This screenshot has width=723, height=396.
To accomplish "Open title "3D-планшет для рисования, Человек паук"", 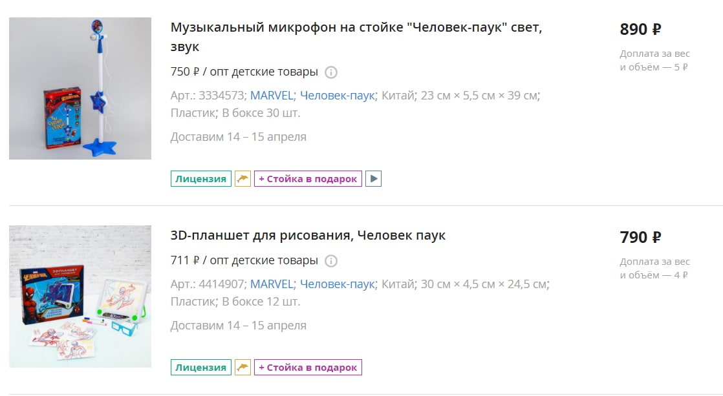I will pos(308,235).
